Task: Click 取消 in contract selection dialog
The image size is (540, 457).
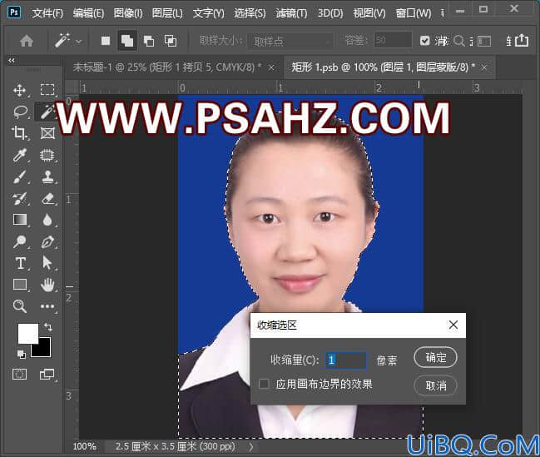Action: [436, 385]
